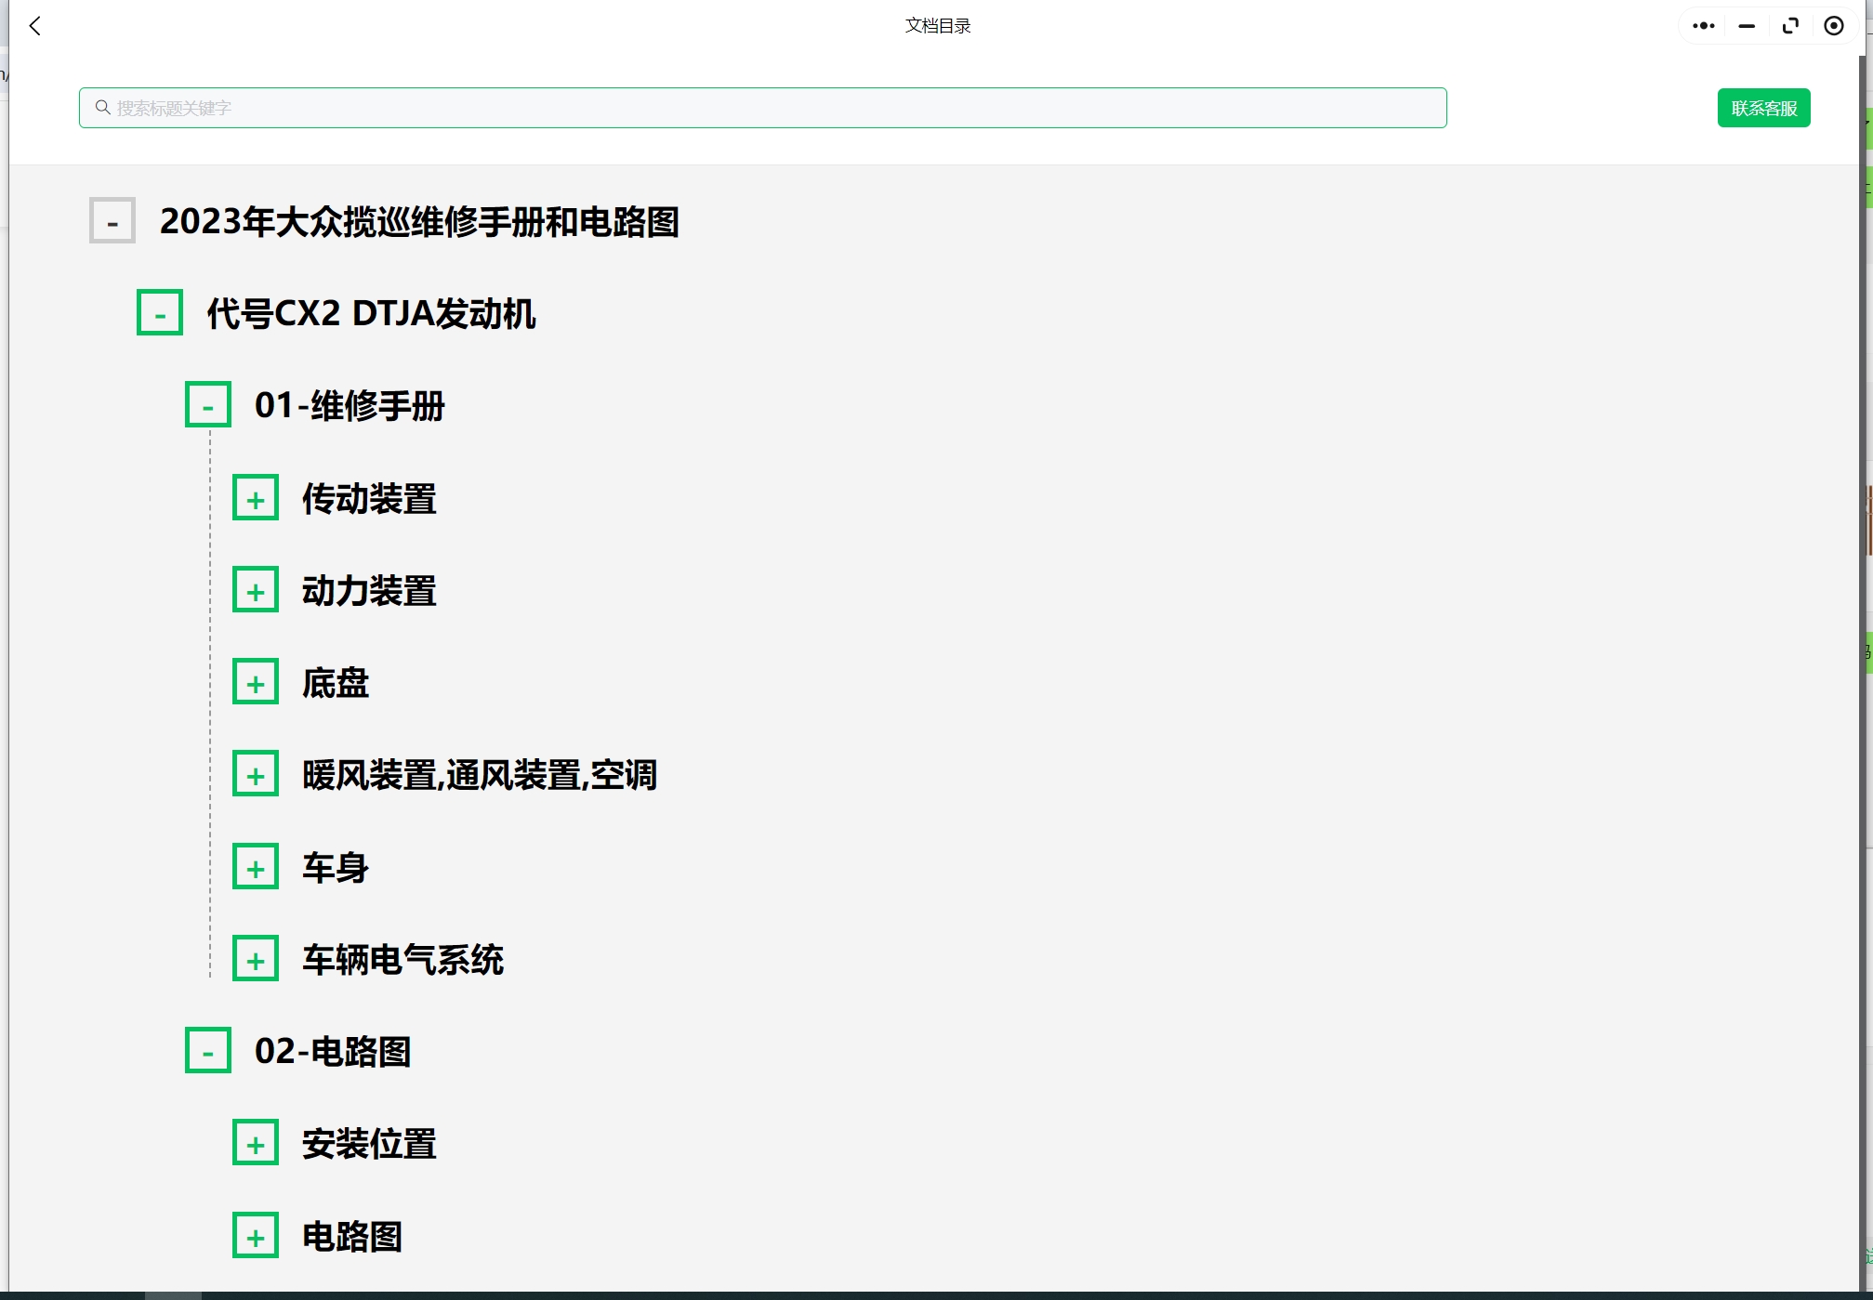
Task: Collapse the 02-电路图 section
Action: (x=208, y=1051)
